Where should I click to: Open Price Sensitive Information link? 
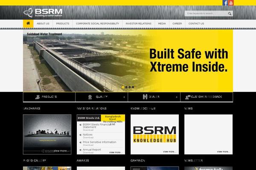99,142
